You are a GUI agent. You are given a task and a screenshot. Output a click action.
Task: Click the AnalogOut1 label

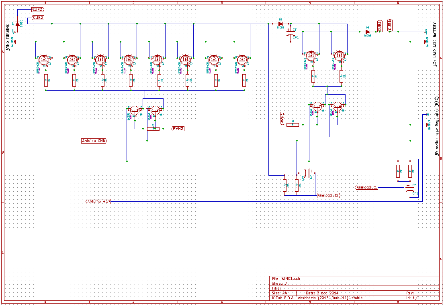pos(366,187)
